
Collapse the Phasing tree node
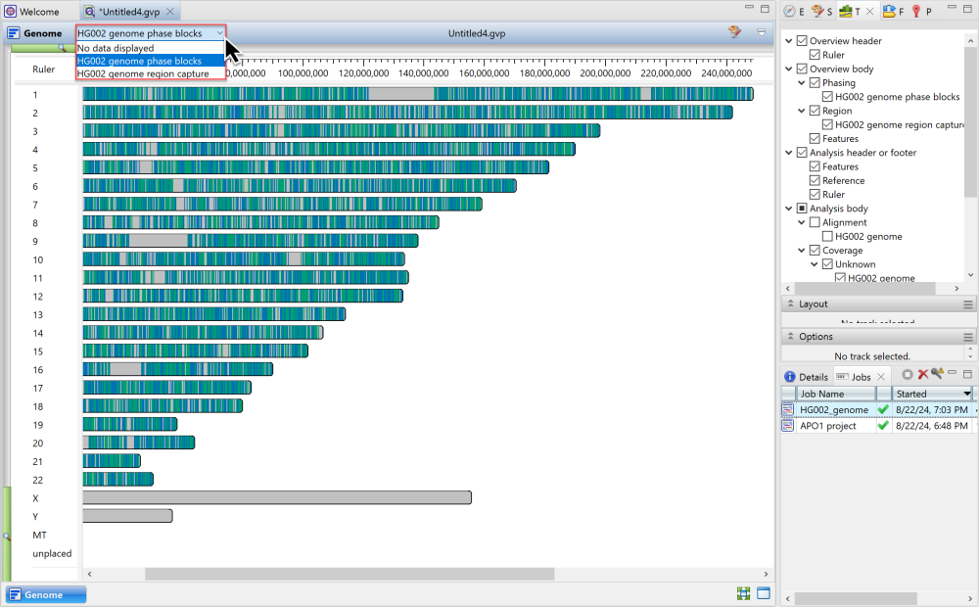pos(802,82)
